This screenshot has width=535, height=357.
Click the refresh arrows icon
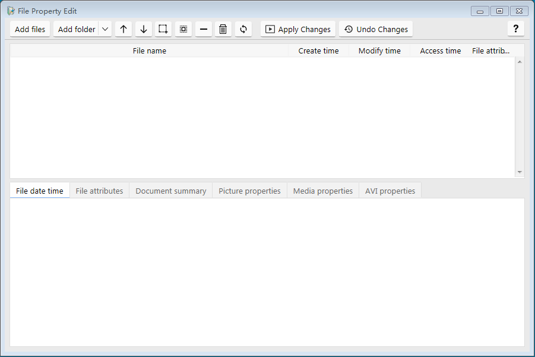click(x=243, y=29)
